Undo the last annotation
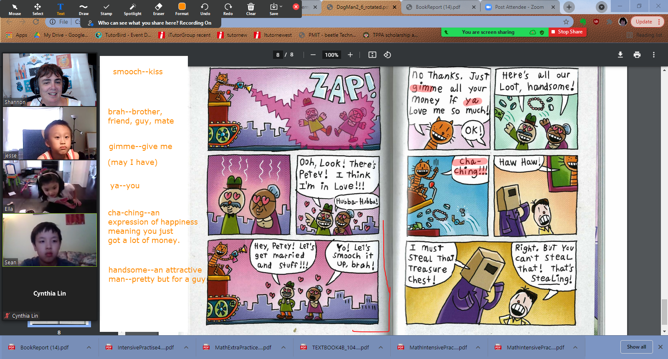Viewport: 668px width, 359px height. [x=205, y=9]
